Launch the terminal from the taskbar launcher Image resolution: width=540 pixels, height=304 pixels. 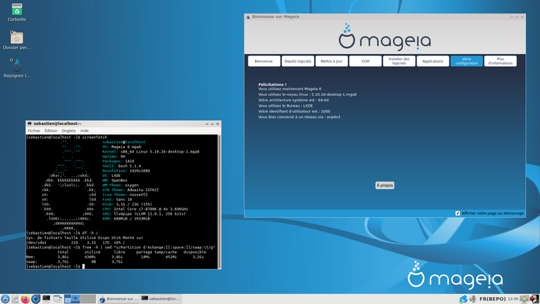(46, 299)
